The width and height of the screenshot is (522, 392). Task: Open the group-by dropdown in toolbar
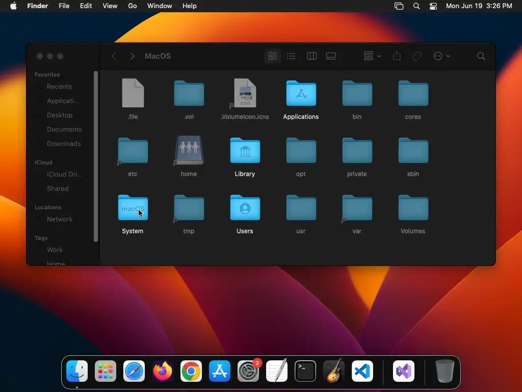click(372, 56)
